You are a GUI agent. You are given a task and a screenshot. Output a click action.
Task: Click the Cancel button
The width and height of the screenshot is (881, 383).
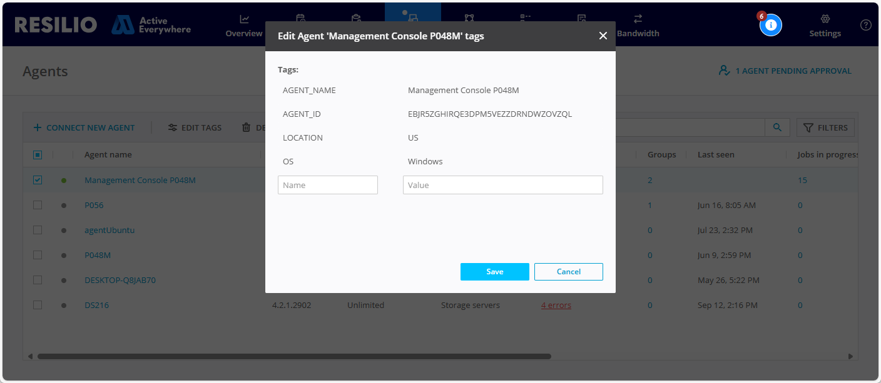(568, 272)
